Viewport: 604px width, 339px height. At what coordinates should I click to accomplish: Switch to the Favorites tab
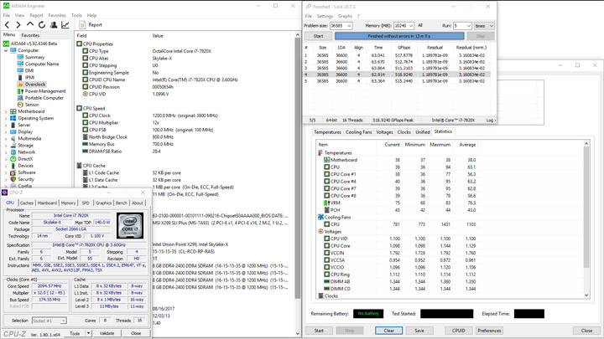[x=30, y=35]
